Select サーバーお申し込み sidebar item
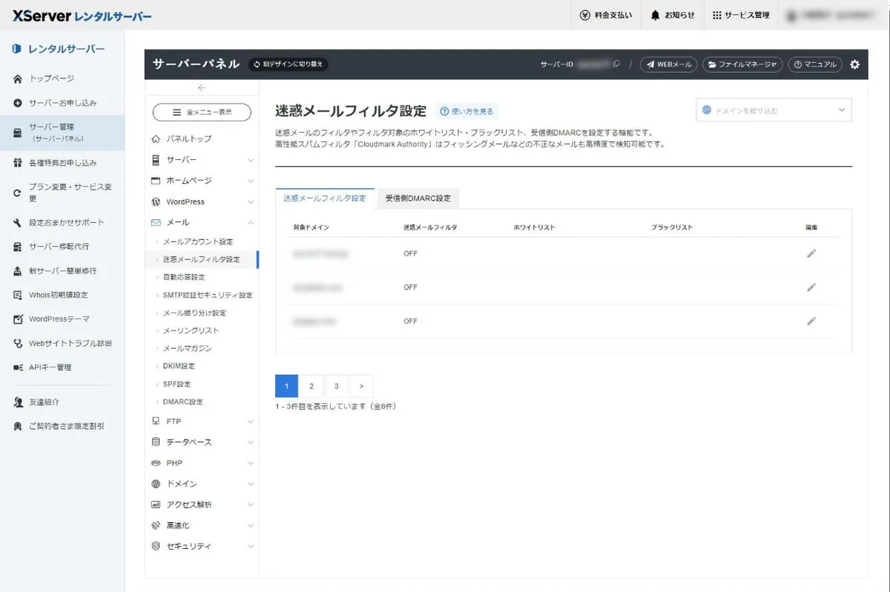The height and width of the screenshot is (592, 890). pyautogui.click(x=63, y=103)
